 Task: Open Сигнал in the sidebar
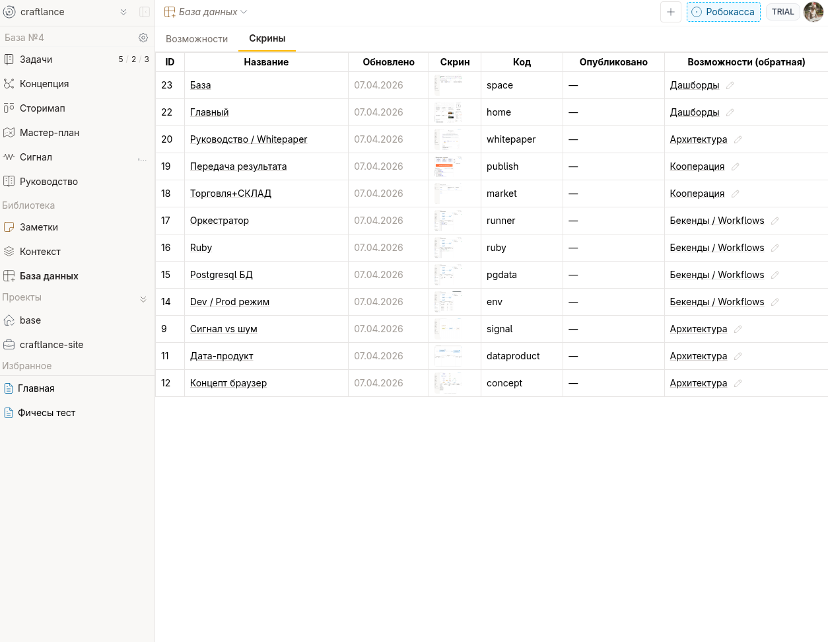coord(36,157)
